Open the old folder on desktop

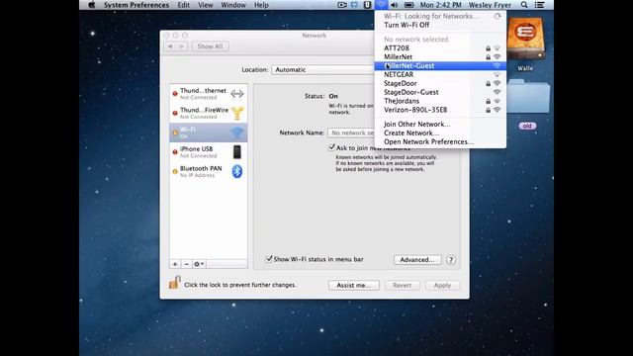[x=528, y=96]
